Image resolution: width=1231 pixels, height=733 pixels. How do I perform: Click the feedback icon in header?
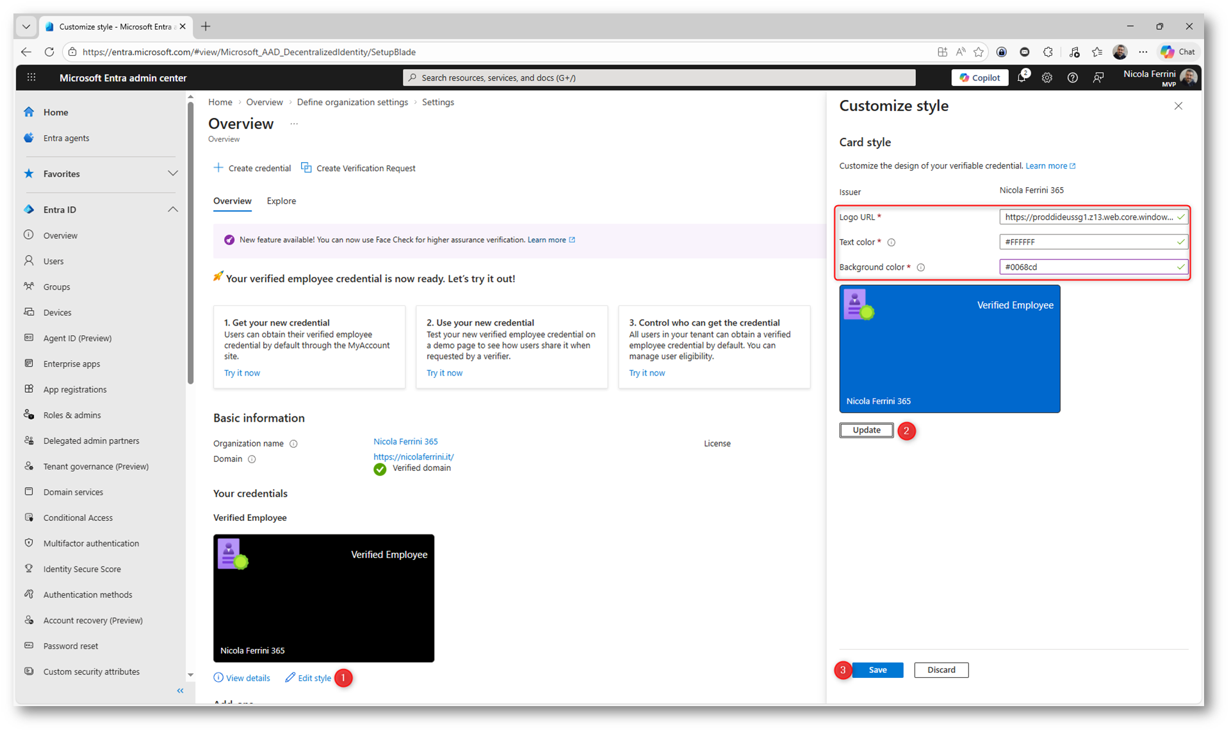click(x=1098, y=78)
